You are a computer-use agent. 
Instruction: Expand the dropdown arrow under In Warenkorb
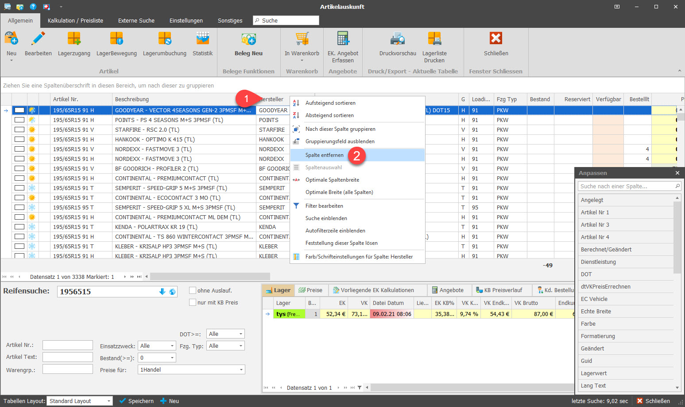(x=302, y=61)
